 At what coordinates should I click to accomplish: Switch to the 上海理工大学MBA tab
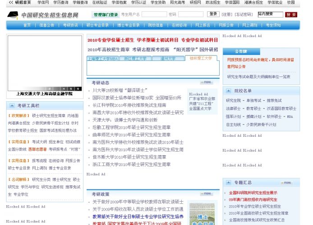click(x=103, y=58)
